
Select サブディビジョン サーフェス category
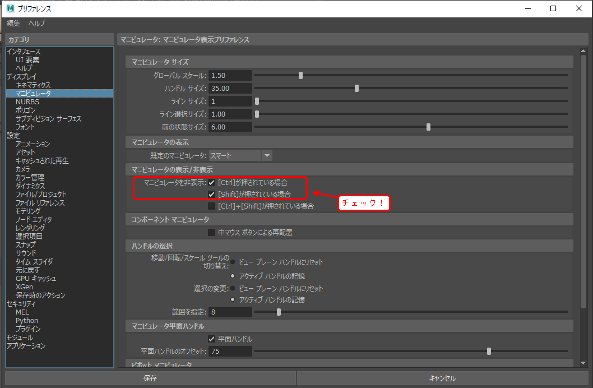(48, 119)
